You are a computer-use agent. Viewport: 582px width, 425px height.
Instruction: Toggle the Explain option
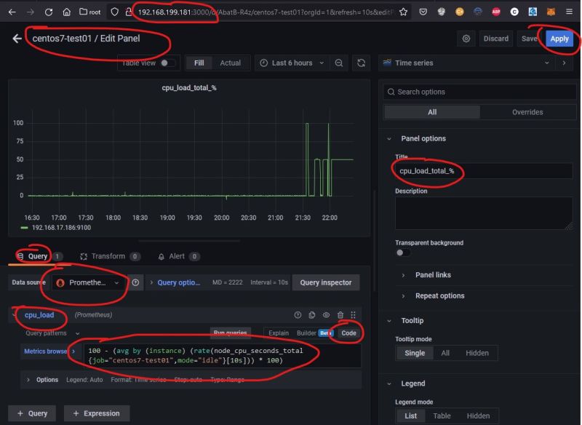point(279,333)
